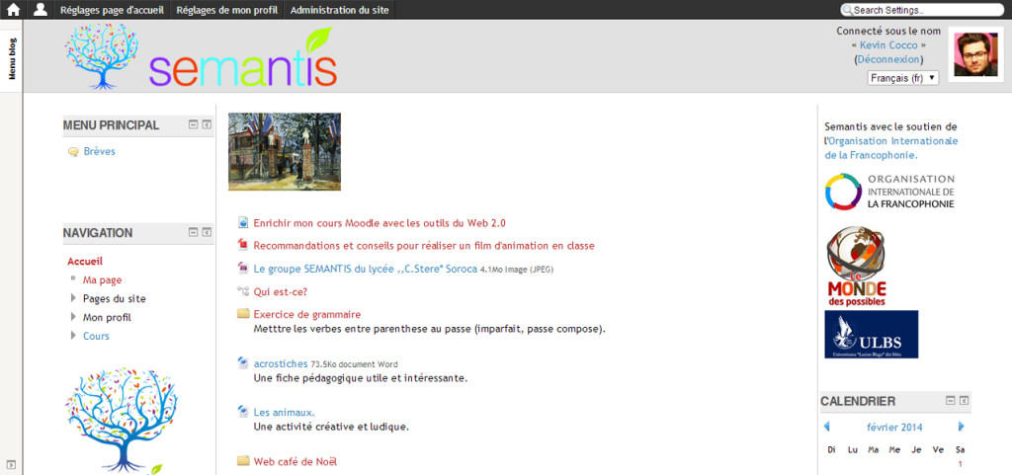Select day 1 in the calendar
The height and width of the screenshot is (475, 1012).
pos(961,464)
